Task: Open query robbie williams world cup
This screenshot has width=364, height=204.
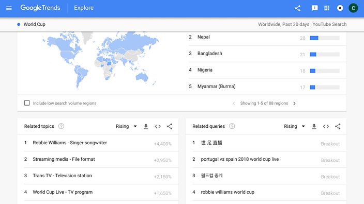Action: [228, 192]
